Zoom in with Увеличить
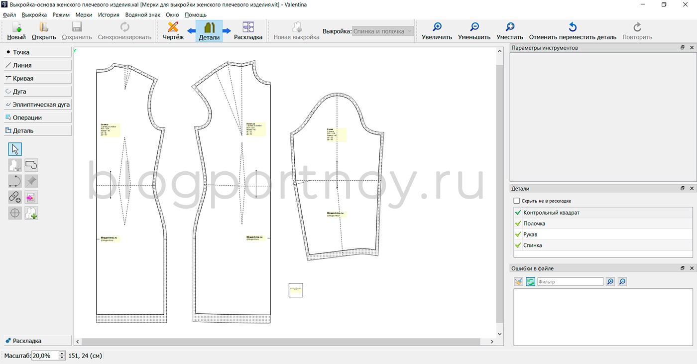This screenshot has height=364, width=697. tap(437, 31)
